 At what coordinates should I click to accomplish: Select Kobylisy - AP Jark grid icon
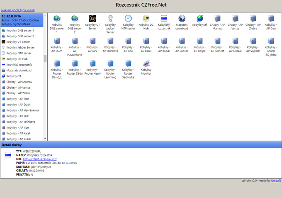(92, 41)
